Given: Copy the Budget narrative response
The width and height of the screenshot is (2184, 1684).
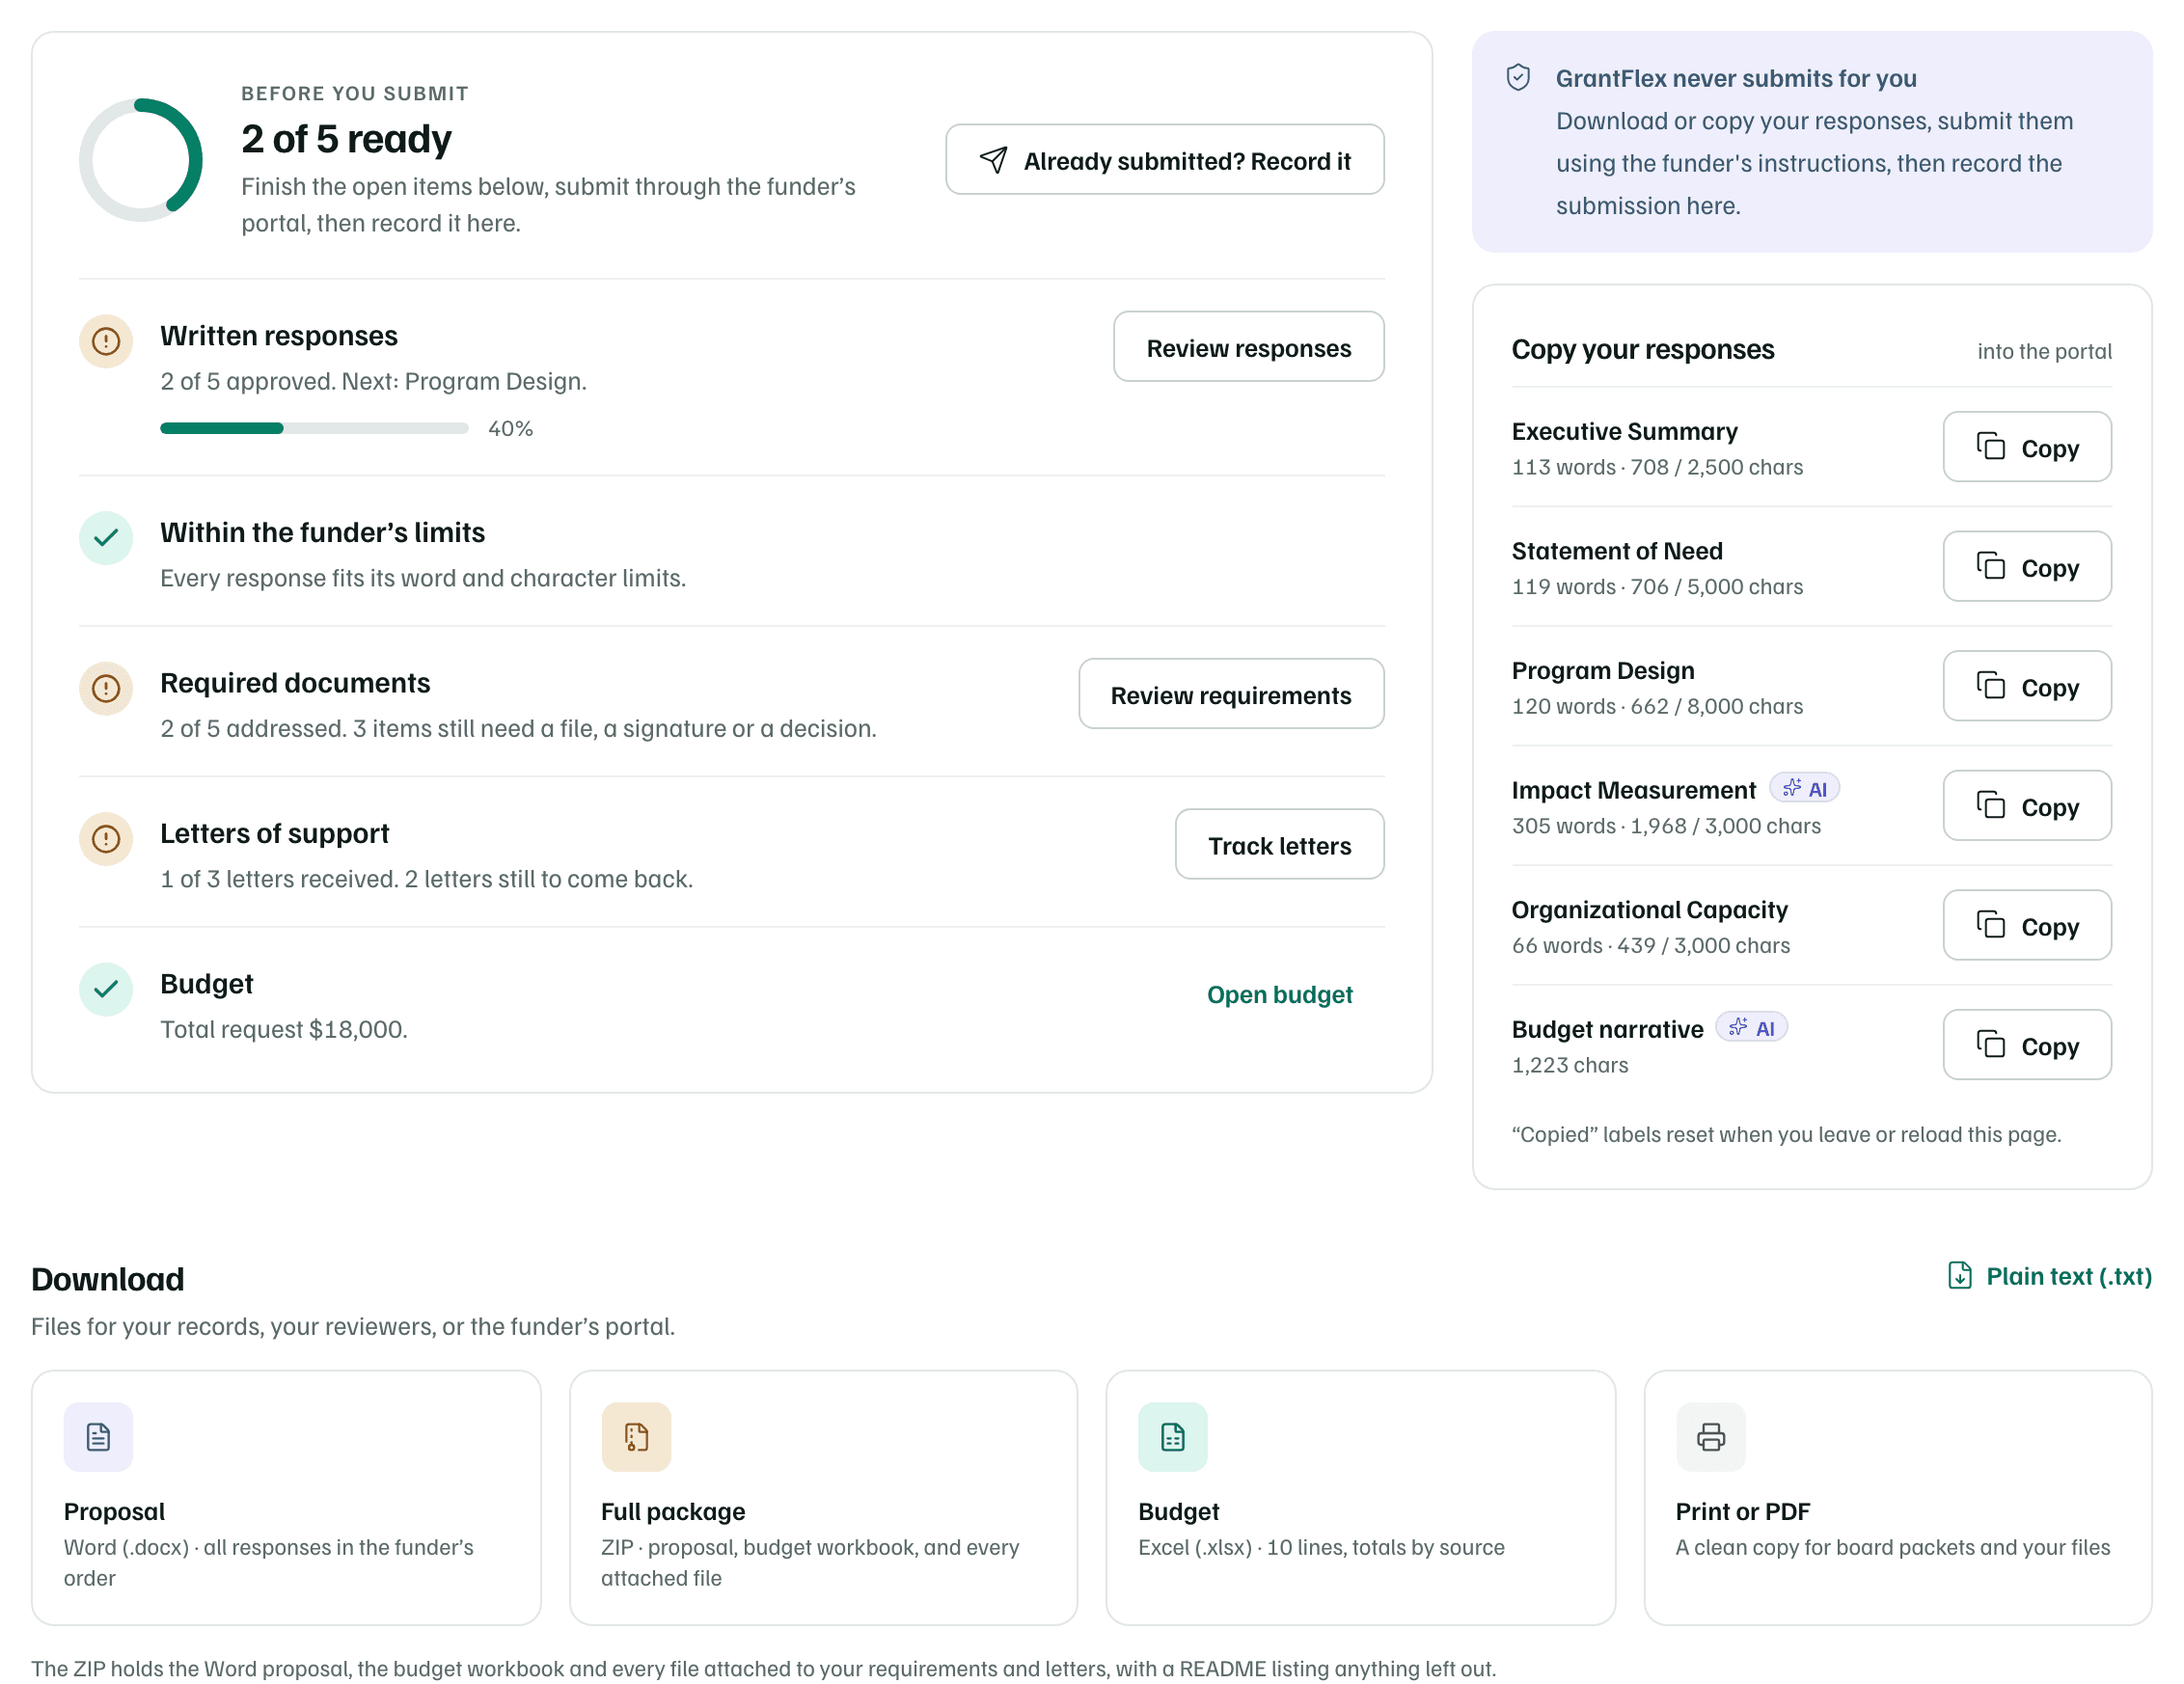Looking at the screenshot, I should coord(2027,1045).
